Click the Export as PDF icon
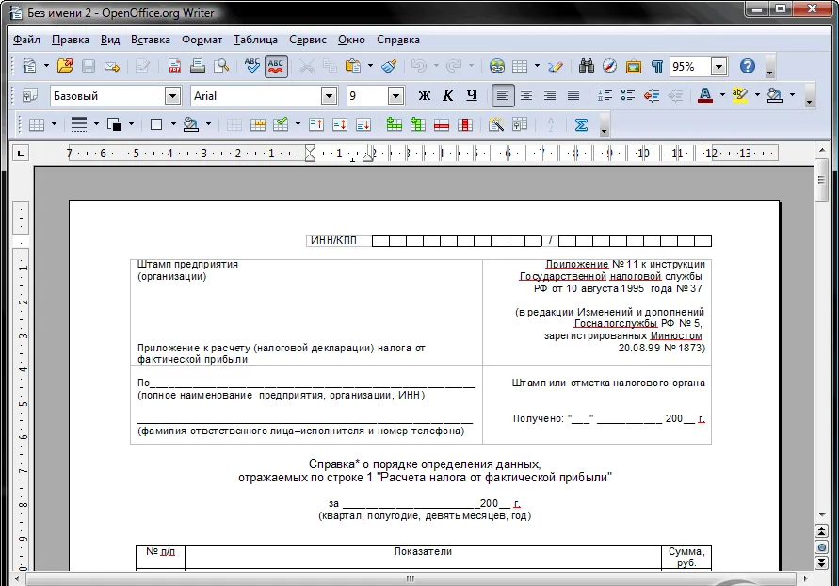 [x=174, y=66]
